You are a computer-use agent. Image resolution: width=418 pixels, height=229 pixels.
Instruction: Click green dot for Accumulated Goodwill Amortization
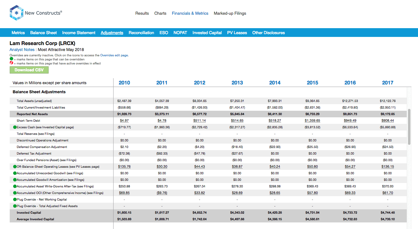(15, 180)
